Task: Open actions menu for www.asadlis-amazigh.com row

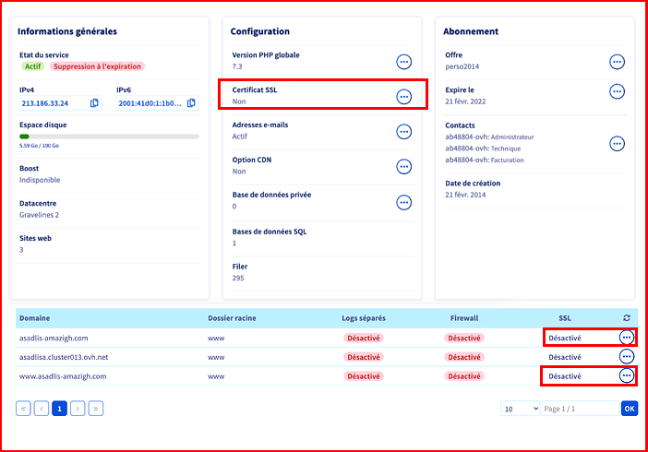Action: [627, 375]
